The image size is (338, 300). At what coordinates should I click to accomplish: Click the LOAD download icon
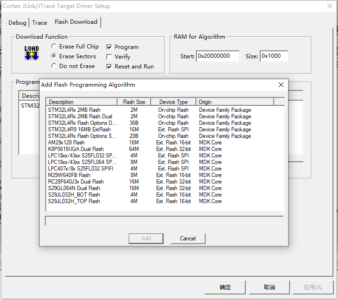point(32,53)
